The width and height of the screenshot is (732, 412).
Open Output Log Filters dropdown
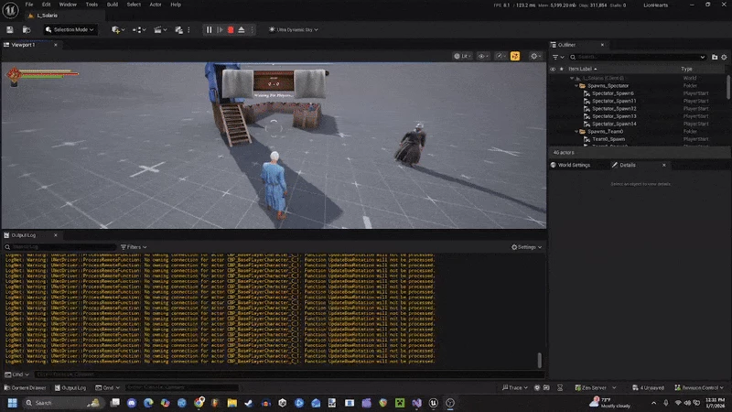point(134,247)
